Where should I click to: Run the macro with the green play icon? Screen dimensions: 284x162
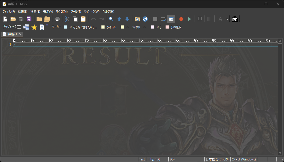[190, 19]
